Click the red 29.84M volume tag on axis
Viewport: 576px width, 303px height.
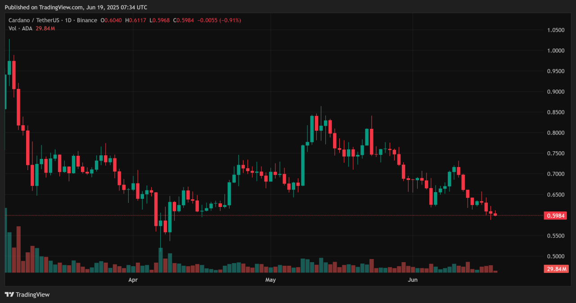(556, 269)
